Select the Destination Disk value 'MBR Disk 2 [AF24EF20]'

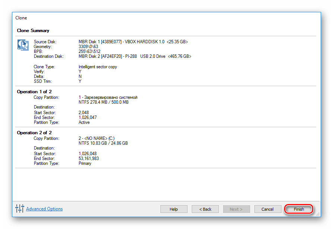pyautogui.click(x=100, y=56)
